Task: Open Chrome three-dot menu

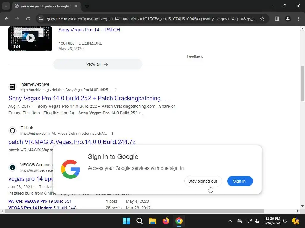Action: point(298,19)
